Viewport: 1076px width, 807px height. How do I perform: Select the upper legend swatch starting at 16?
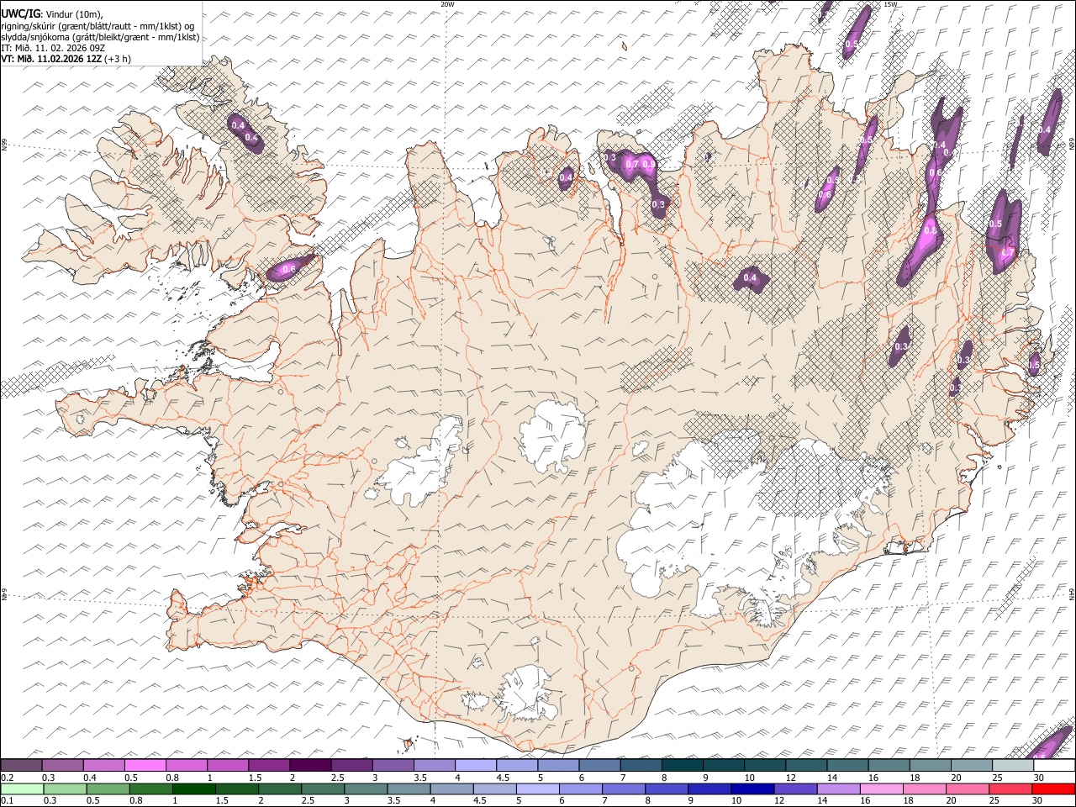point(889,766)
